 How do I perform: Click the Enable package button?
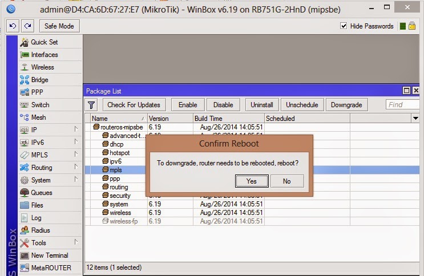click(188, 105)
